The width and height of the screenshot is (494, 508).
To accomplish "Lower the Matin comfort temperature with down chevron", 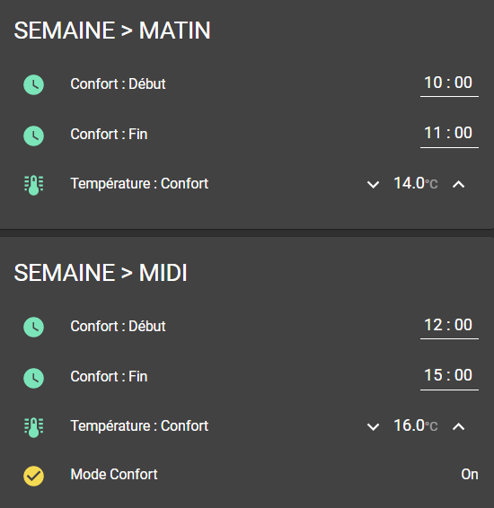I will tap(373, 185).
